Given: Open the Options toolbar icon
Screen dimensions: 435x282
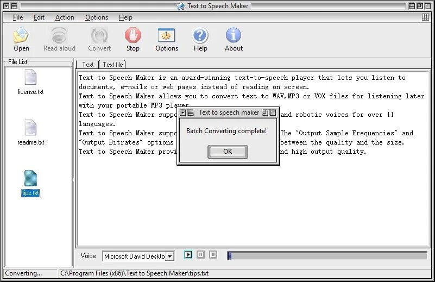Looking at the screenshot, I should (x=167, y=35).
